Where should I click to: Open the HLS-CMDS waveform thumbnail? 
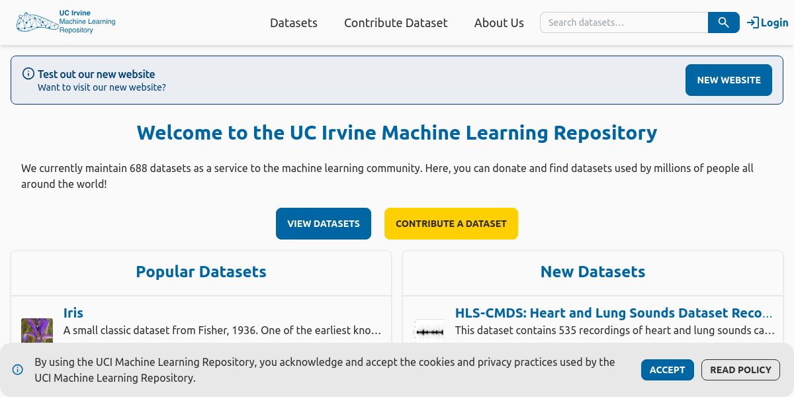coord(429,330)
